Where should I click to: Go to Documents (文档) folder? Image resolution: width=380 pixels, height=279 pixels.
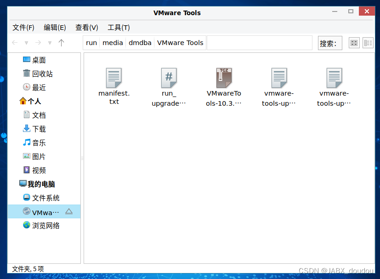click(34, 115)
